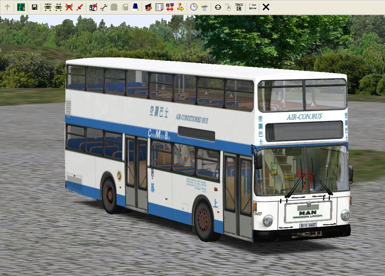
Task: Delete the bus with red cross icon
Action: [69, 7]
